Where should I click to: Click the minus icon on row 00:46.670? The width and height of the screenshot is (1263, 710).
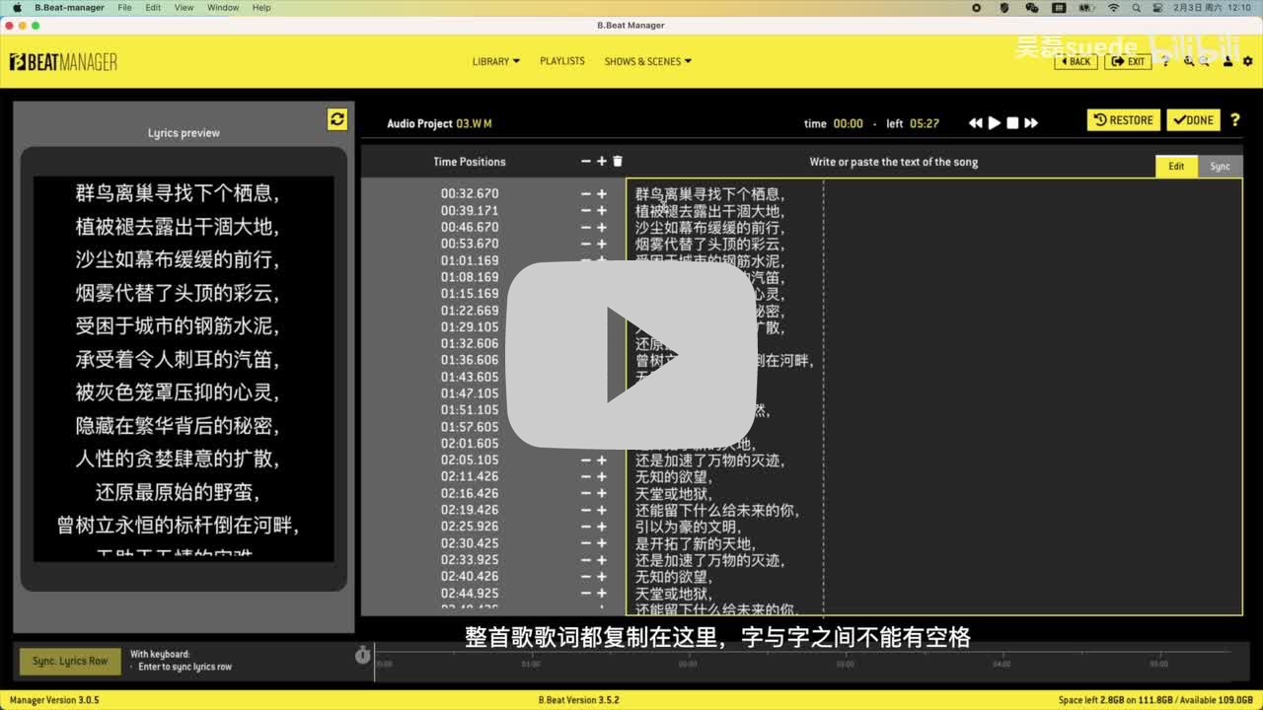(x=586, y=227)
